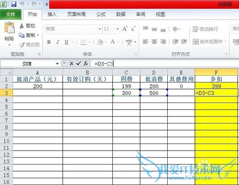Viewport: 239px width, 185px height.
Task: Open the Name Box dropdown arrow
Action: point(57,64)
